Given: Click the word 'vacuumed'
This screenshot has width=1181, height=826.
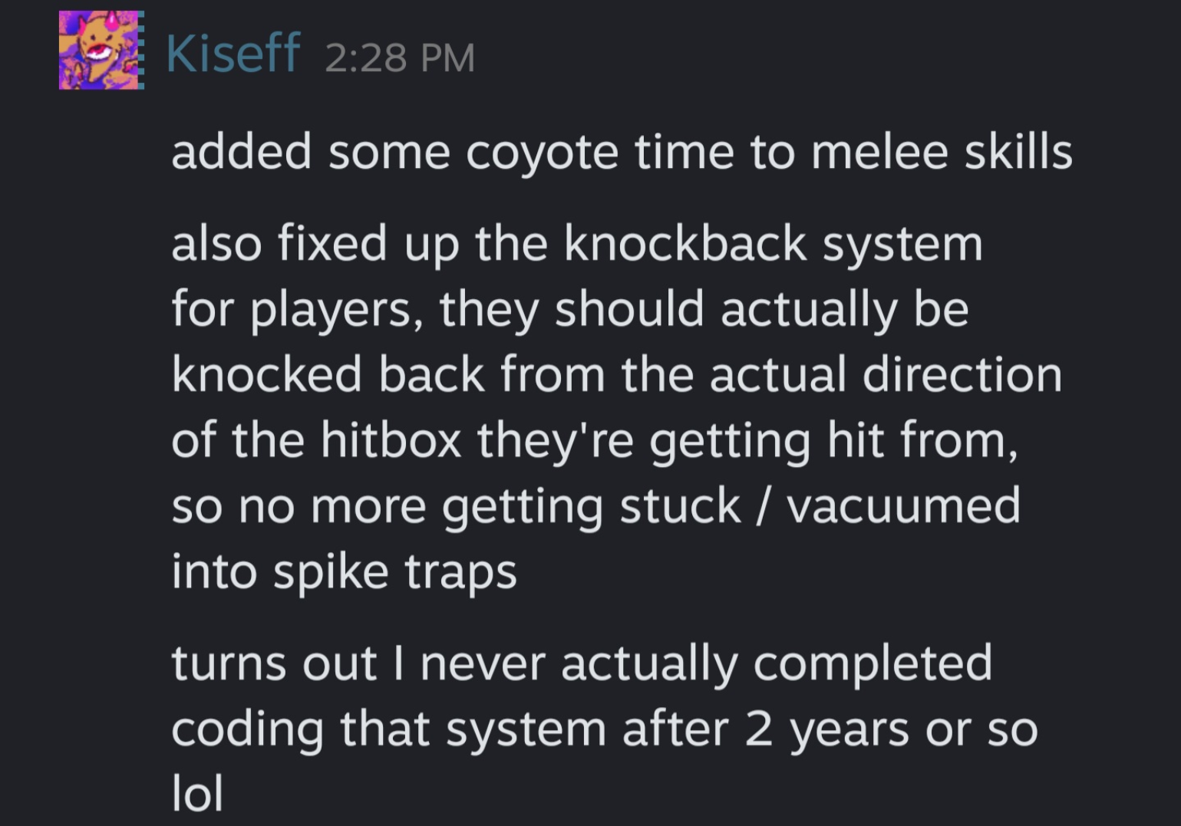Looking at the screenshot, I should click(903, 506).
